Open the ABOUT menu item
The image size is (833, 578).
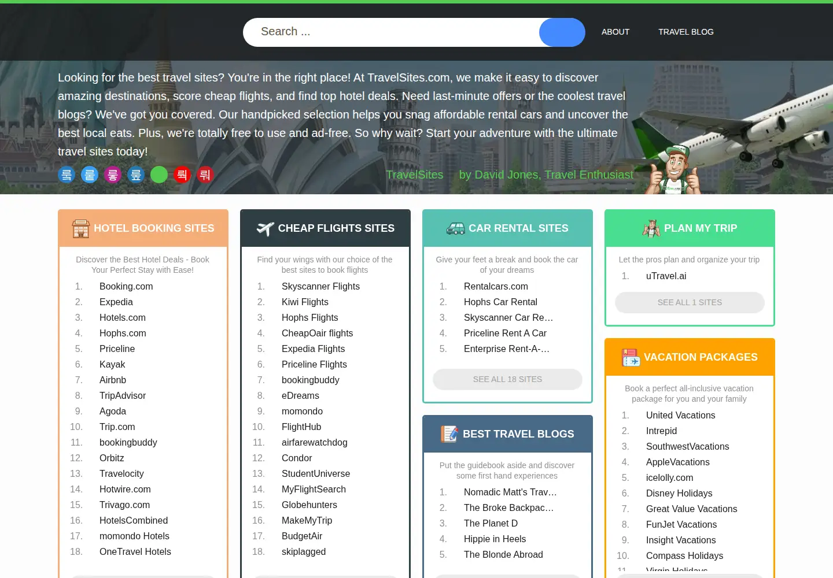[615, 32]
